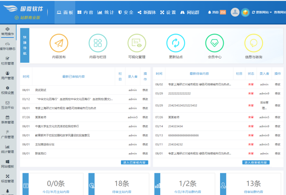
Task: Open 用户管理 in the left sidebar
Action: click(8, 75)
